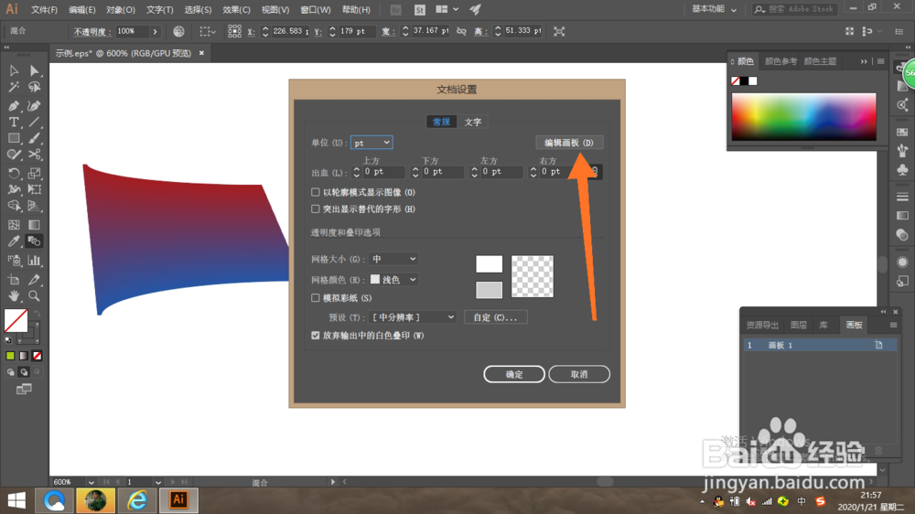The width and height of the screenshot is (915, 514).
Task: Click the Illustrator taskbar icon
Action: (178, 500)
